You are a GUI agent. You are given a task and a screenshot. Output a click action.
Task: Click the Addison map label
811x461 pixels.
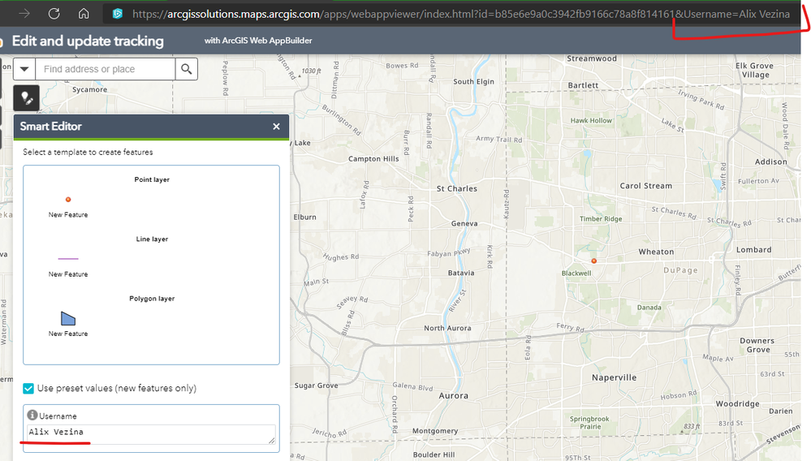tap(771, 162)
